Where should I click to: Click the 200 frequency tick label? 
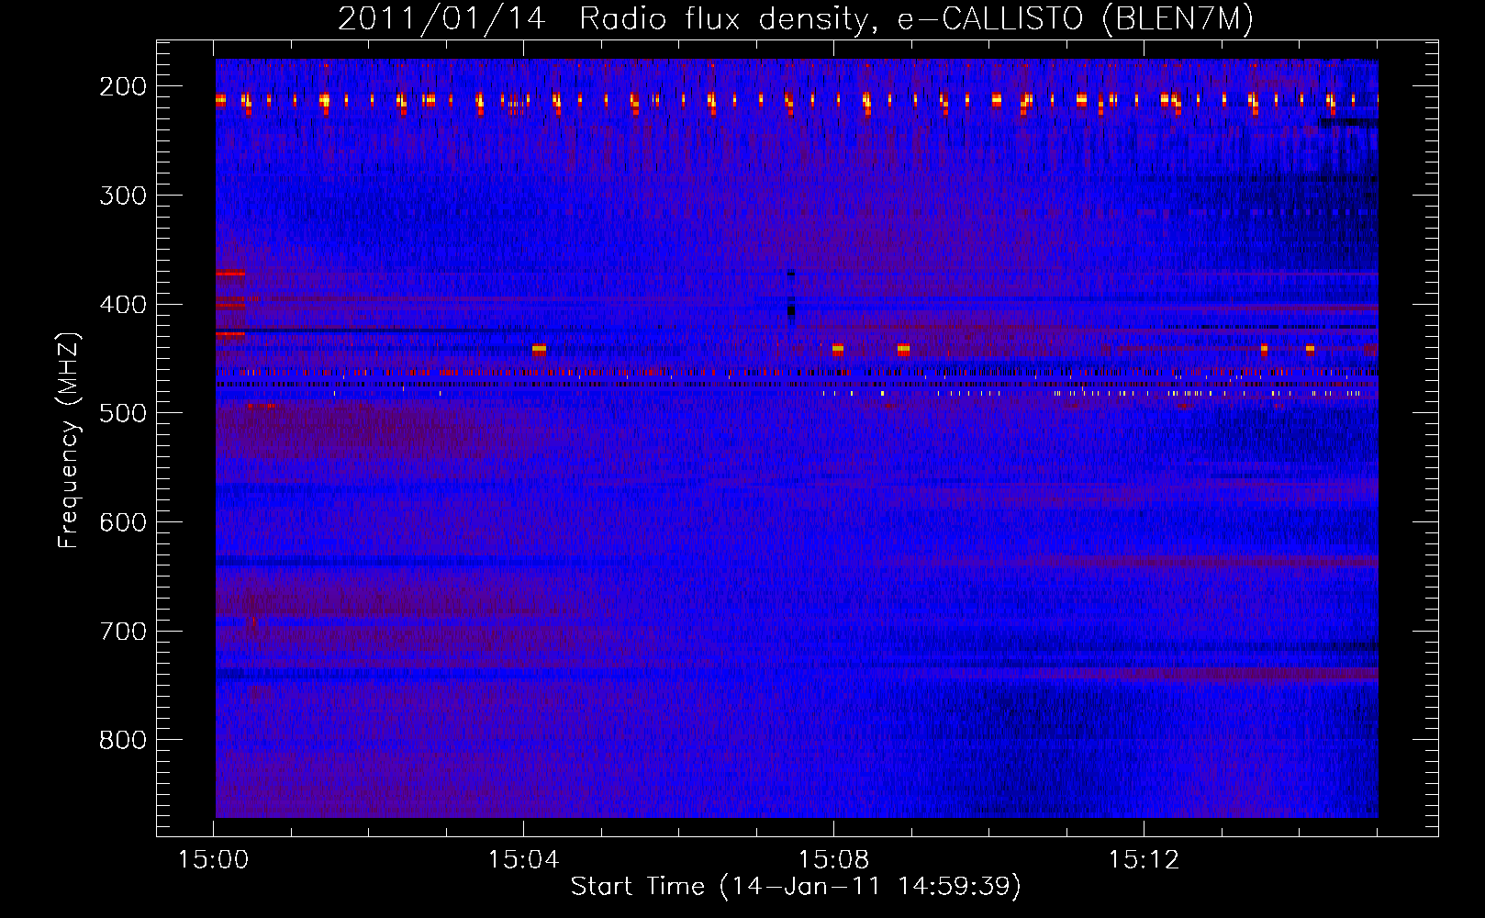[123, 86]
